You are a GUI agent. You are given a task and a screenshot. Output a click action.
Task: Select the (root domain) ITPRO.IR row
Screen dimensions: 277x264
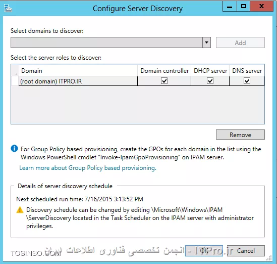pyautogui.click(x=141, y=81)
